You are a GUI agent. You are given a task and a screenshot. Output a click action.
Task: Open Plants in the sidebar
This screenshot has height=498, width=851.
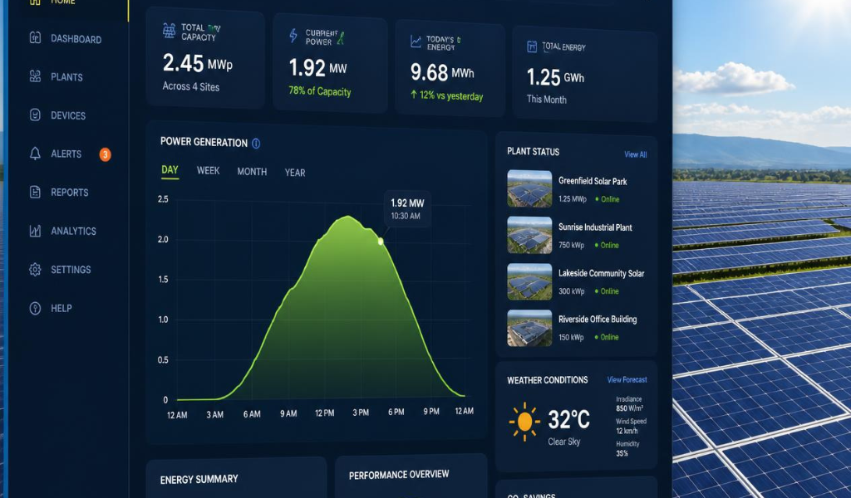point(66,77)
